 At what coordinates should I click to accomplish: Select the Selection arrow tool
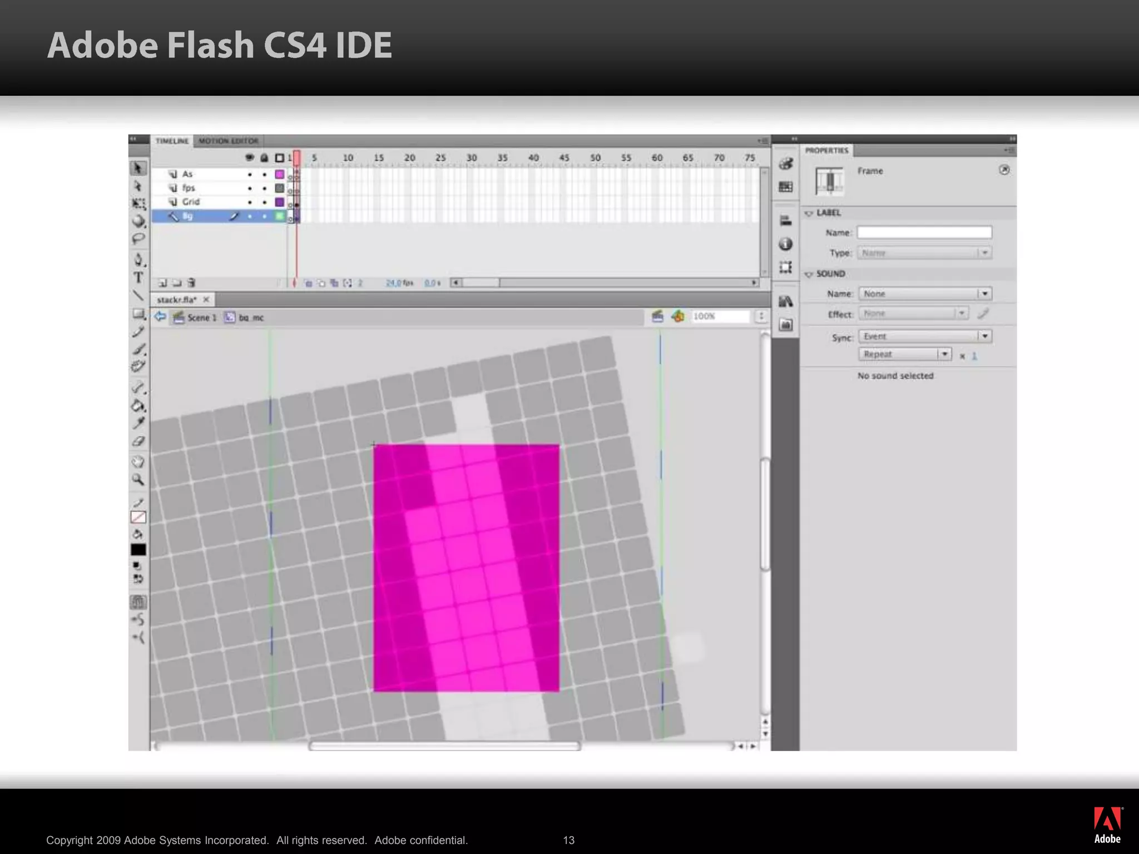138,168
